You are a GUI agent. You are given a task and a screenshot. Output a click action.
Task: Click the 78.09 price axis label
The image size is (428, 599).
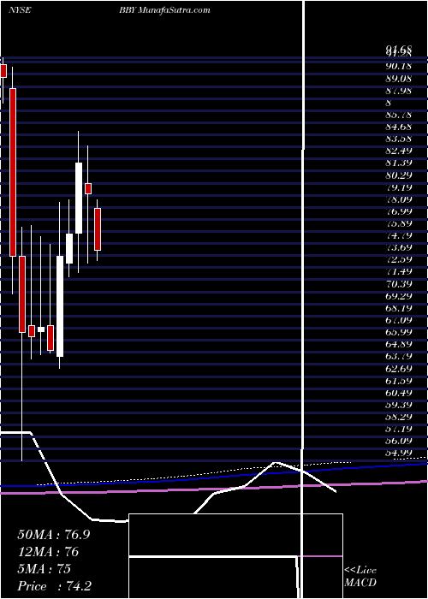(x=398, y=199)
